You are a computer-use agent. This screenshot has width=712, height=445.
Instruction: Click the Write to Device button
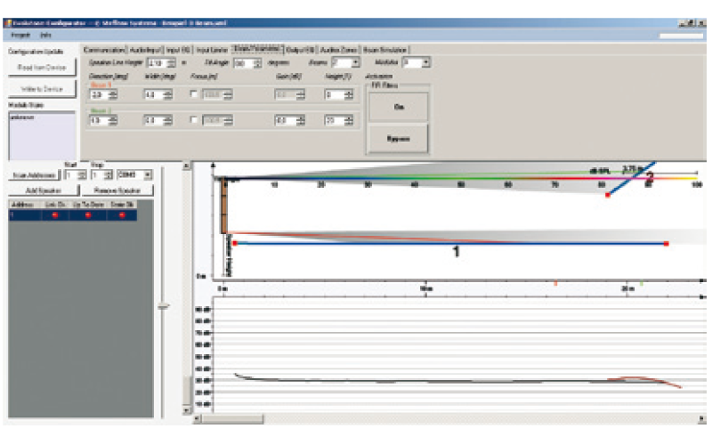pyautogui.click(x=42, y=89)
